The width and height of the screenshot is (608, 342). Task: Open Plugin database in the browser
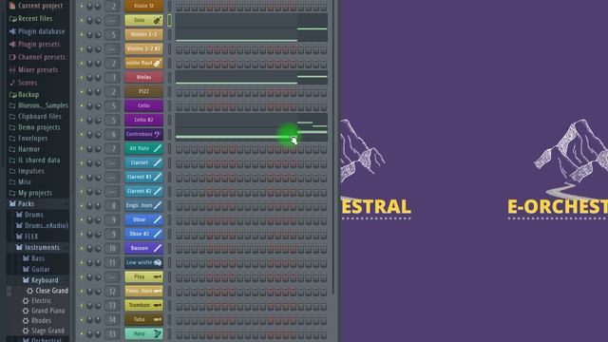click(x=37, y=31)
